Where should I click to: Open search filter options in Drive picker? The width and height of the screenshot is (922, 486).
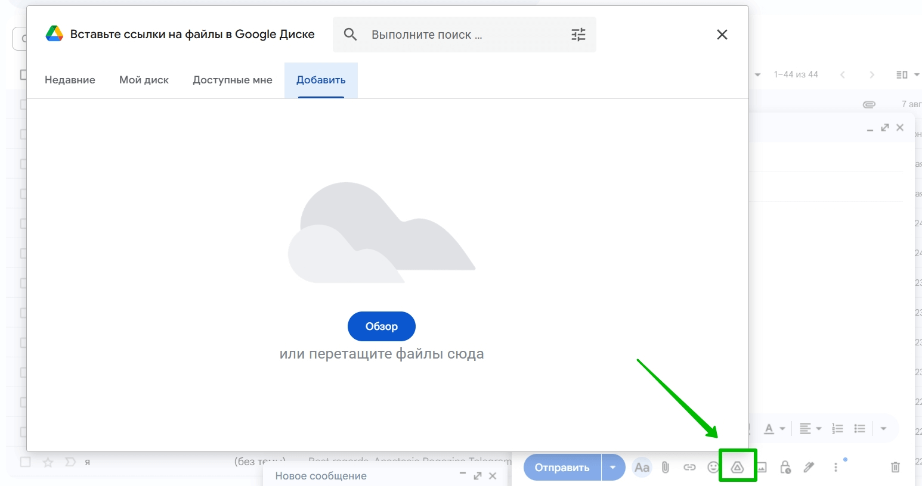coord(578,35)
